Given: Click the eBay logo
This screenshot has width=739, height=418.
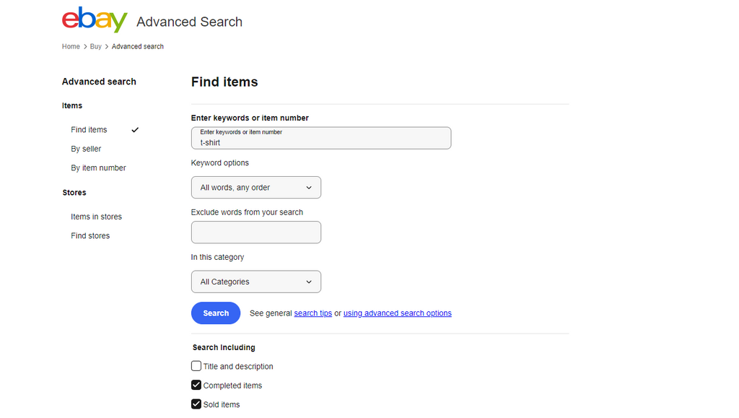Looking at the screenshot, I should click(x=95, y=19).
